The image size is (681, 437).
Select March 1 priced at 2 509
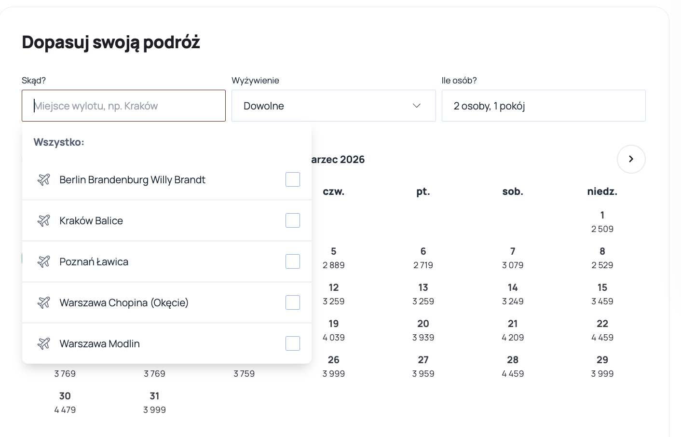pyautogui.click(x=602, y=222)
